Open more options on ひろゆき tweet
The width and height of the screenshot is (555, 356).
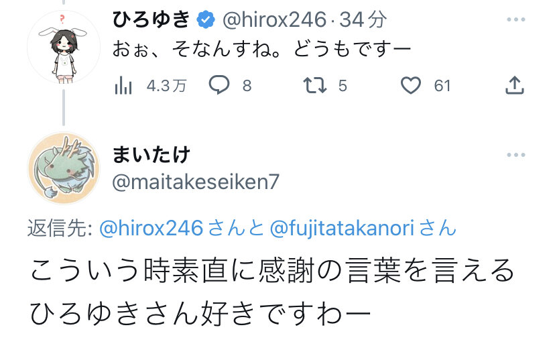tap(515, 19)
